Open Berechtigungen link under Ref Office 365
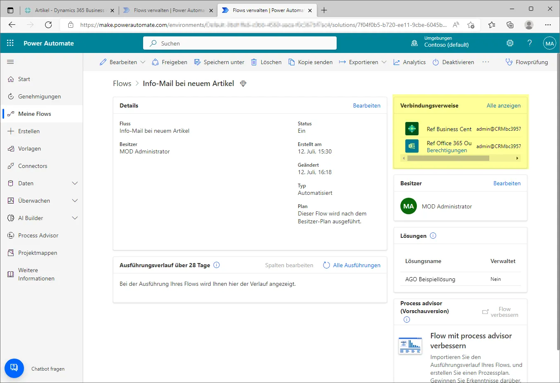Viewport: 560px width, 383px height. coord(447,150)
